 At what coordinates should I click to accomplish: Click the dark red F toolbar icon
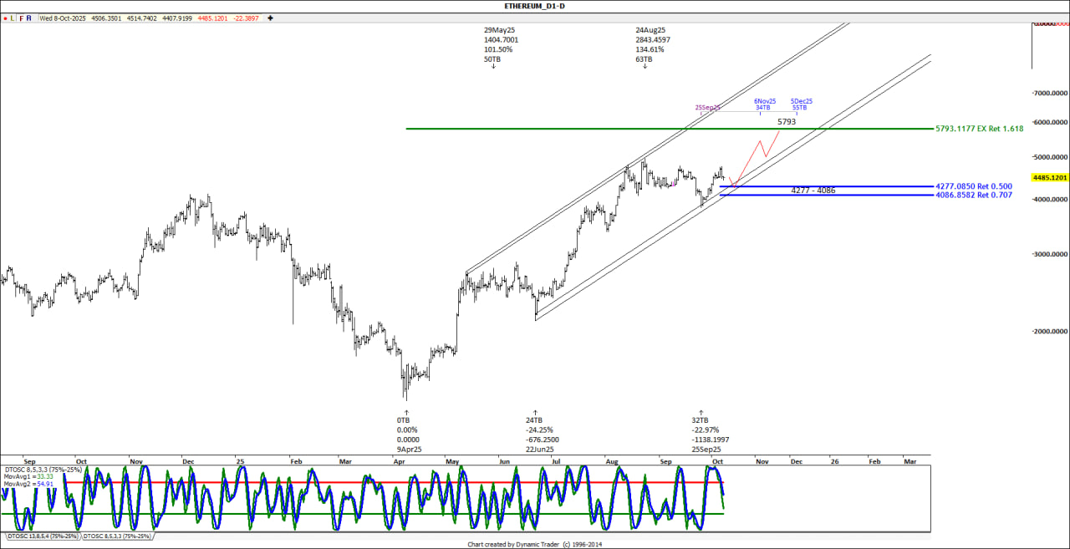22,17
